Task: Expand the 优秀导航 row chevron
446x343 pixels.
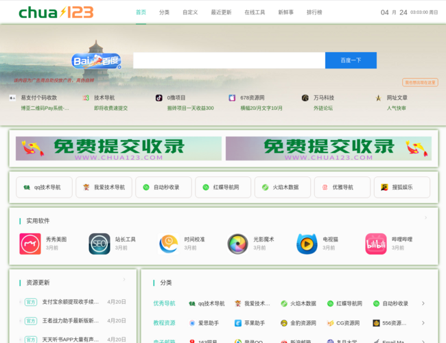Action: point(423,303)
